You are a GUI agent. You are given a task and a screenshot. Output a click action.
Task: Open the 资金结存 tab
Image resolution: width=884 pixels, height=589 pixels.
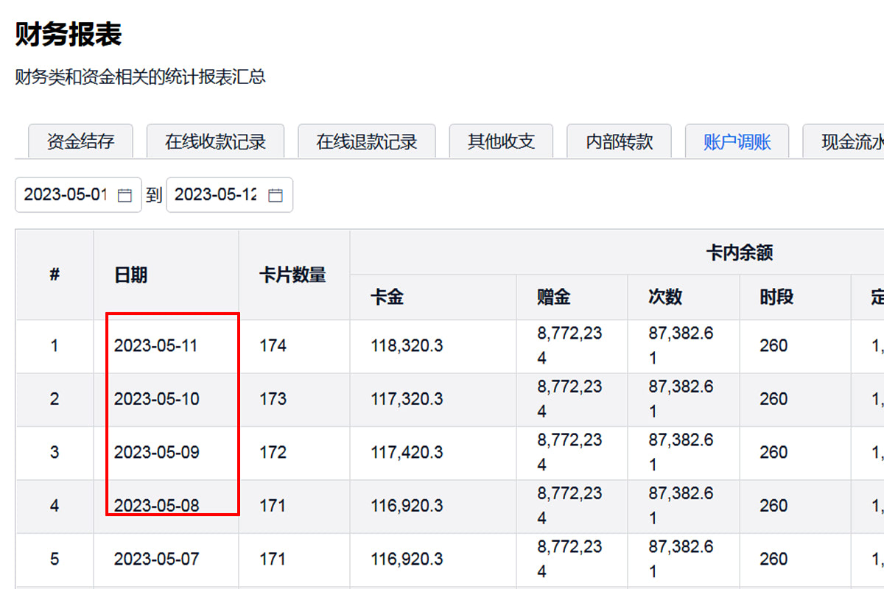[80, 141]
